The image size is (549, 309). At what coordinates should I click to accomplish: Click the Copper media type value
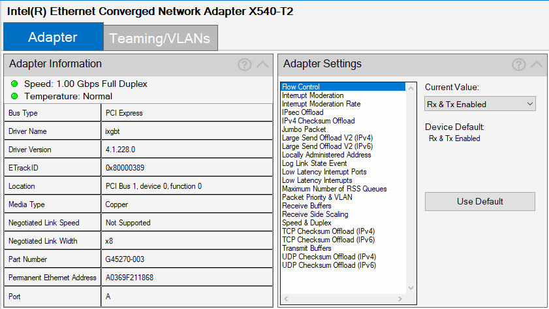(187, 204)
